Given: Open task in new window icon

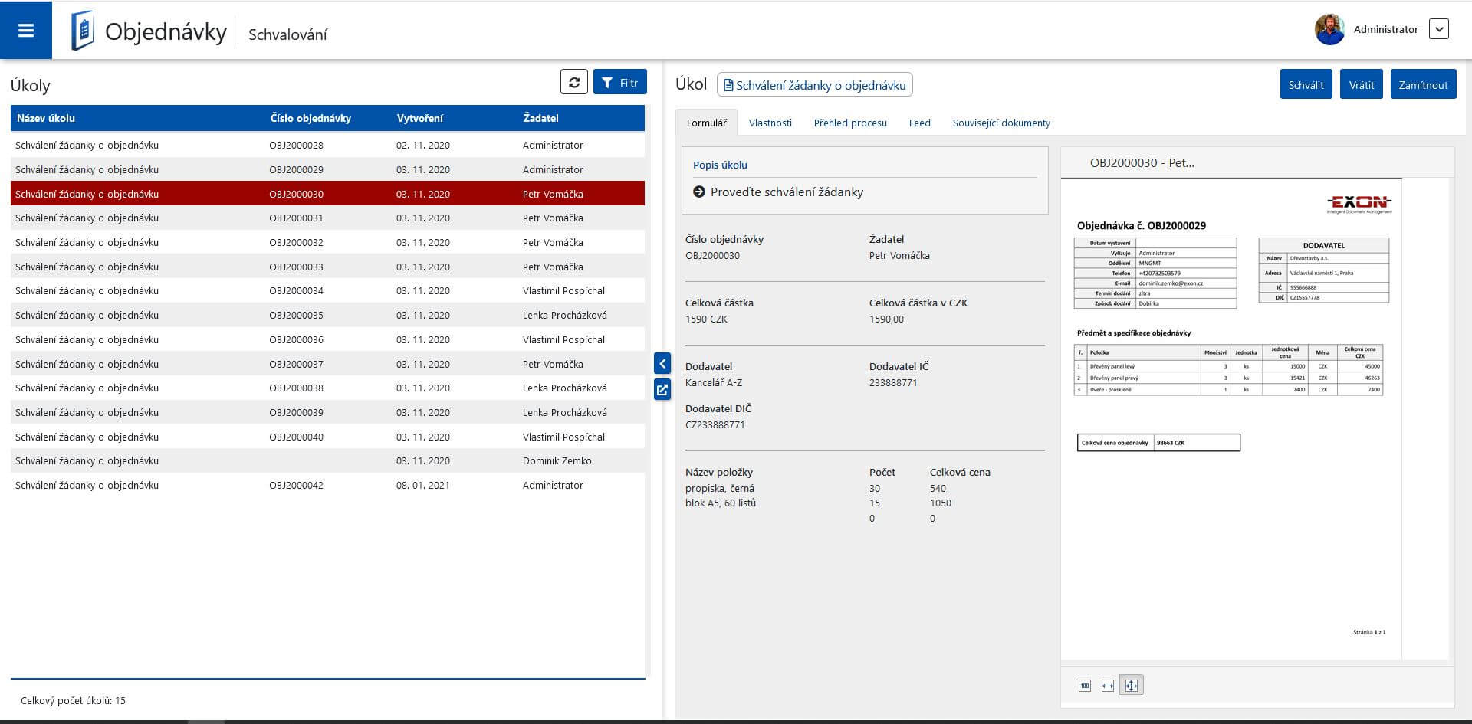Looking at the screenshot, I should tap(662, 389).
